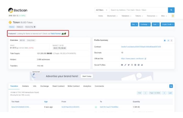
Task: Switch to the Info tab
Action: [35, 86]
